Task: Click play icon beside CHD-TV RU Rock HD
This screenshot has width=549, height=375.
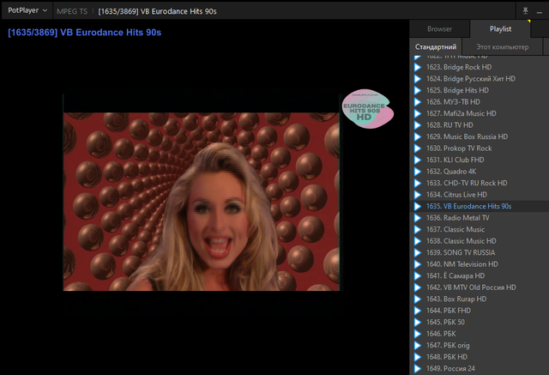Action: pyautogui.click(x=418, y=183)
